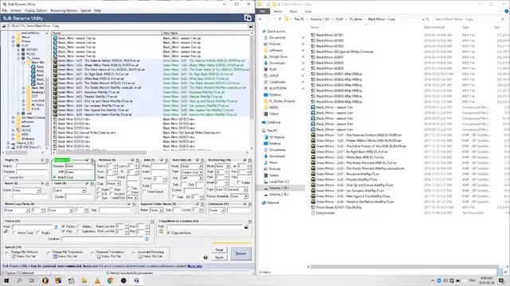Image resolution: width=510 pixels, height=286 pixels.
Task: Reset the Add (7) panel with its R button
Action: pyautogui.click(x=167, y=160)
